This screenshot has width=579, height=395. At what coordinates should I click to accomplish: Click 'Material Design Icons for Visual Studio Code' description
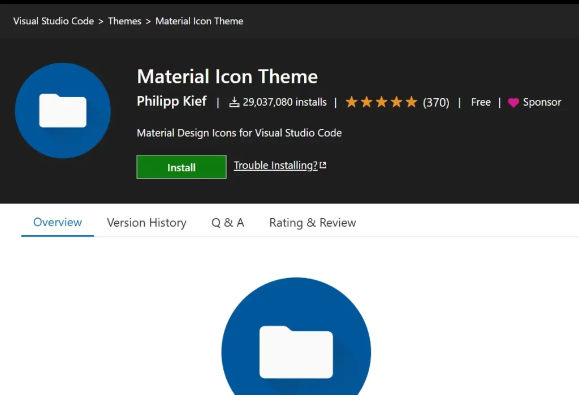tap(239, 133)
